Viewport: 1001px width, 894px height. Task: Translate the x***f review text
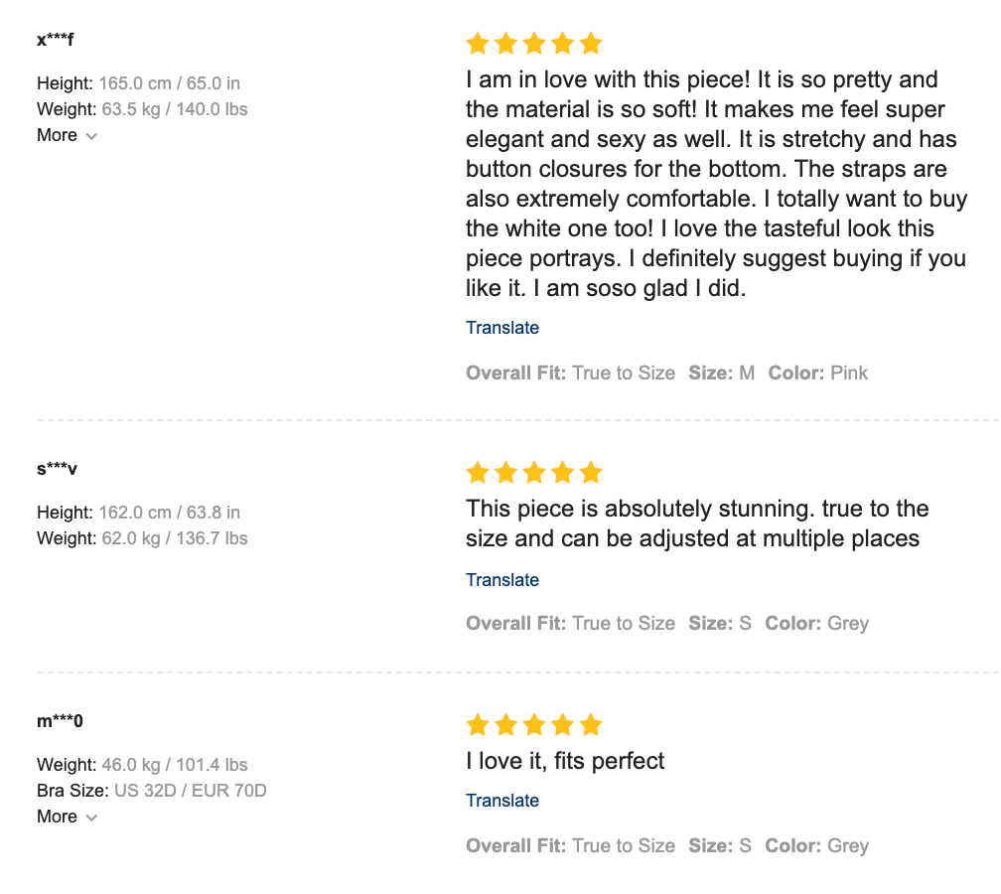pyautogui.click(x=502, y=328)
